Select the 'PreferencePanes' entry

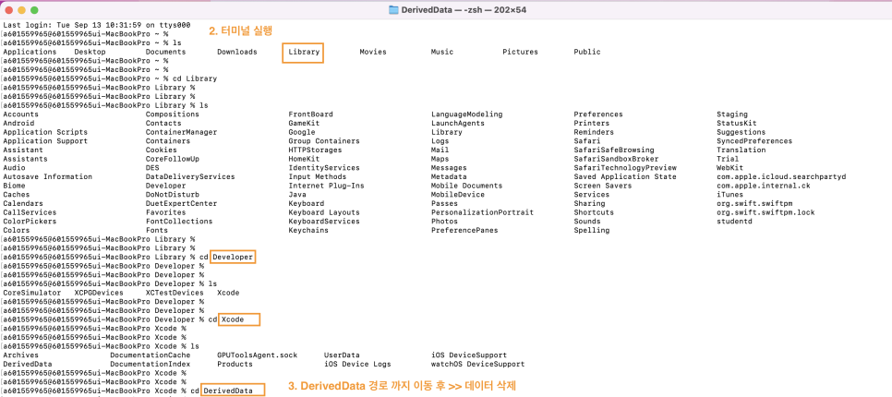click(464, 230)
